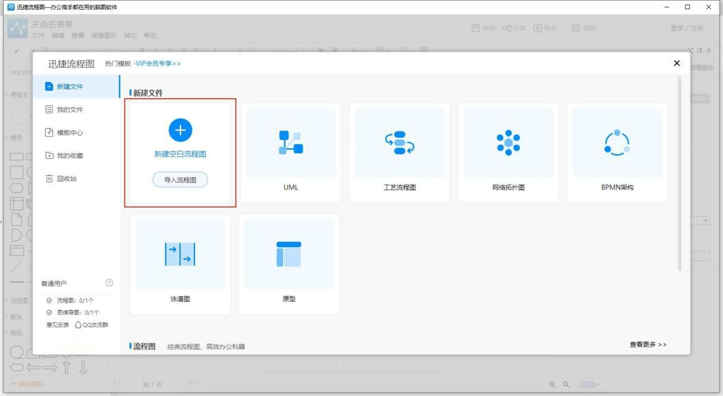This screenshot has height=396, width=723.
Task: Click the 分享 share icon in background toolbar
Action: point(506,28)
